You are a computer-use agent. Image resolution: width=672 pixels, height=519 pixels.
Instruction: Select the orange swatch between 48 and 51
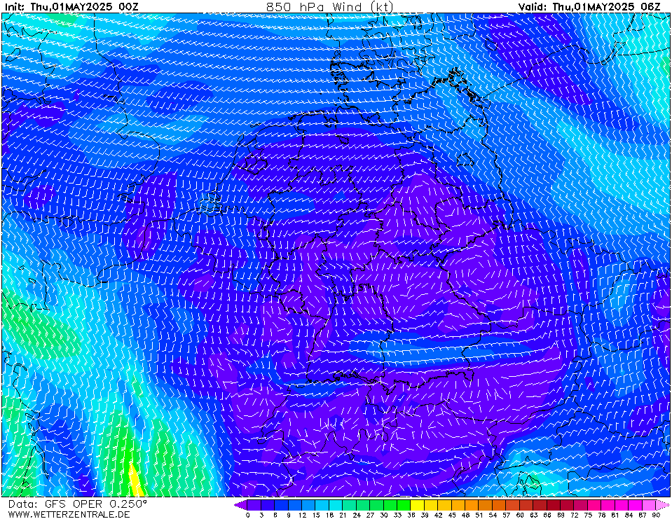point(472,505)
